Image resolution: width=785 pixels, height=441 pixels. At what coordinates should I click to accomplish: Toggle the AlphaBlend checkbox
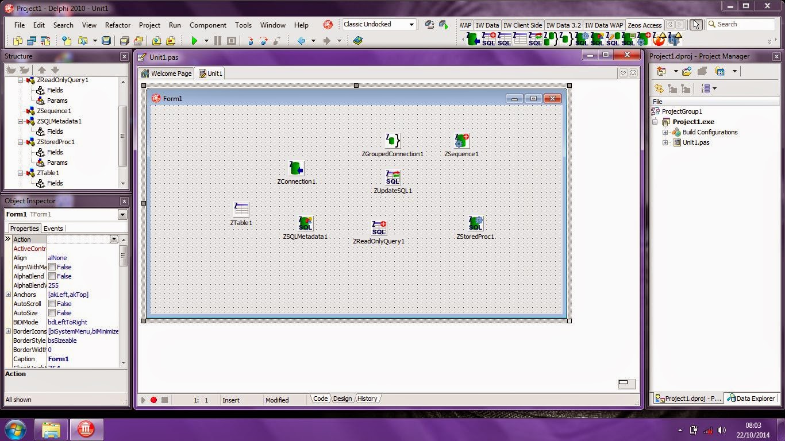pyautogui.click(x=52, y=276)
